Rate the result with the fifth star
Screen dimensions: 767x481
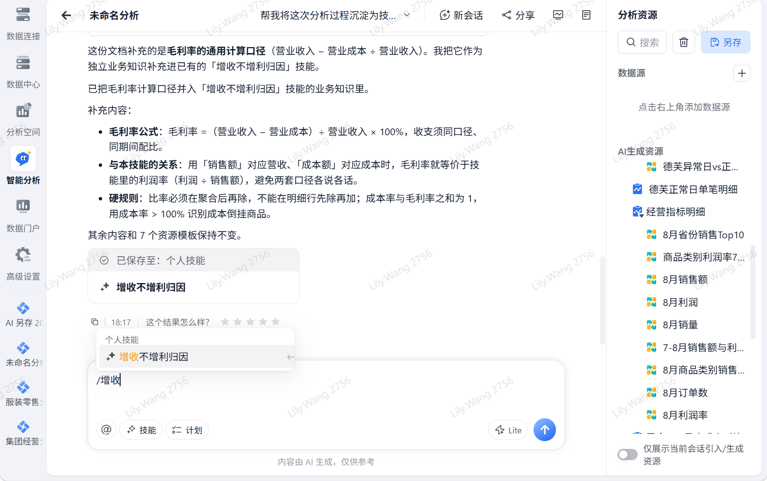click(276, 322)
